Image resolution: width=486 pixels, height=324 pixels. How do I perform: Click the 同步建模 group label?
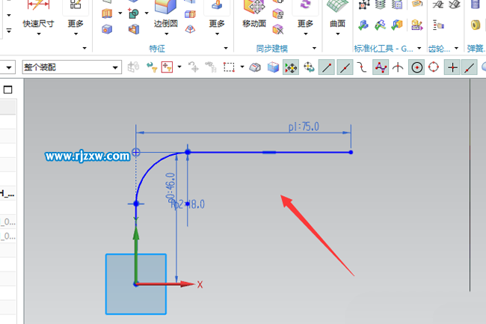point(272,49)
